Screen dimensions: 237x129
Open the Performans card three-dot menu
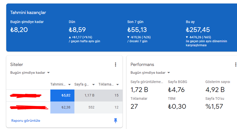pyautogui.click(x=235, y=64)
